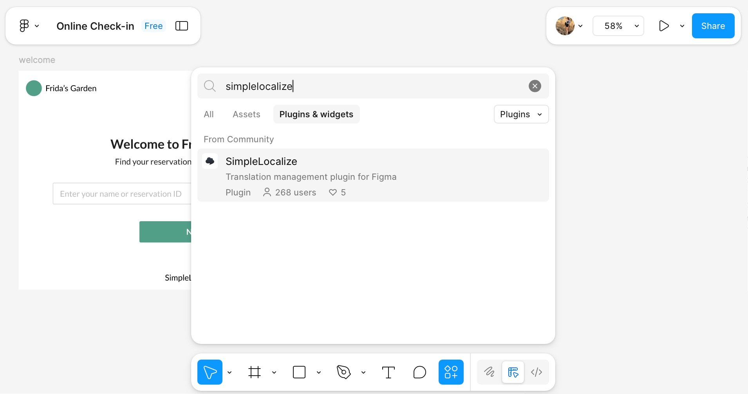This screenshot has width=748, height=394.
Task: Open the Figma main menu logo
Action: click(24, 26)
